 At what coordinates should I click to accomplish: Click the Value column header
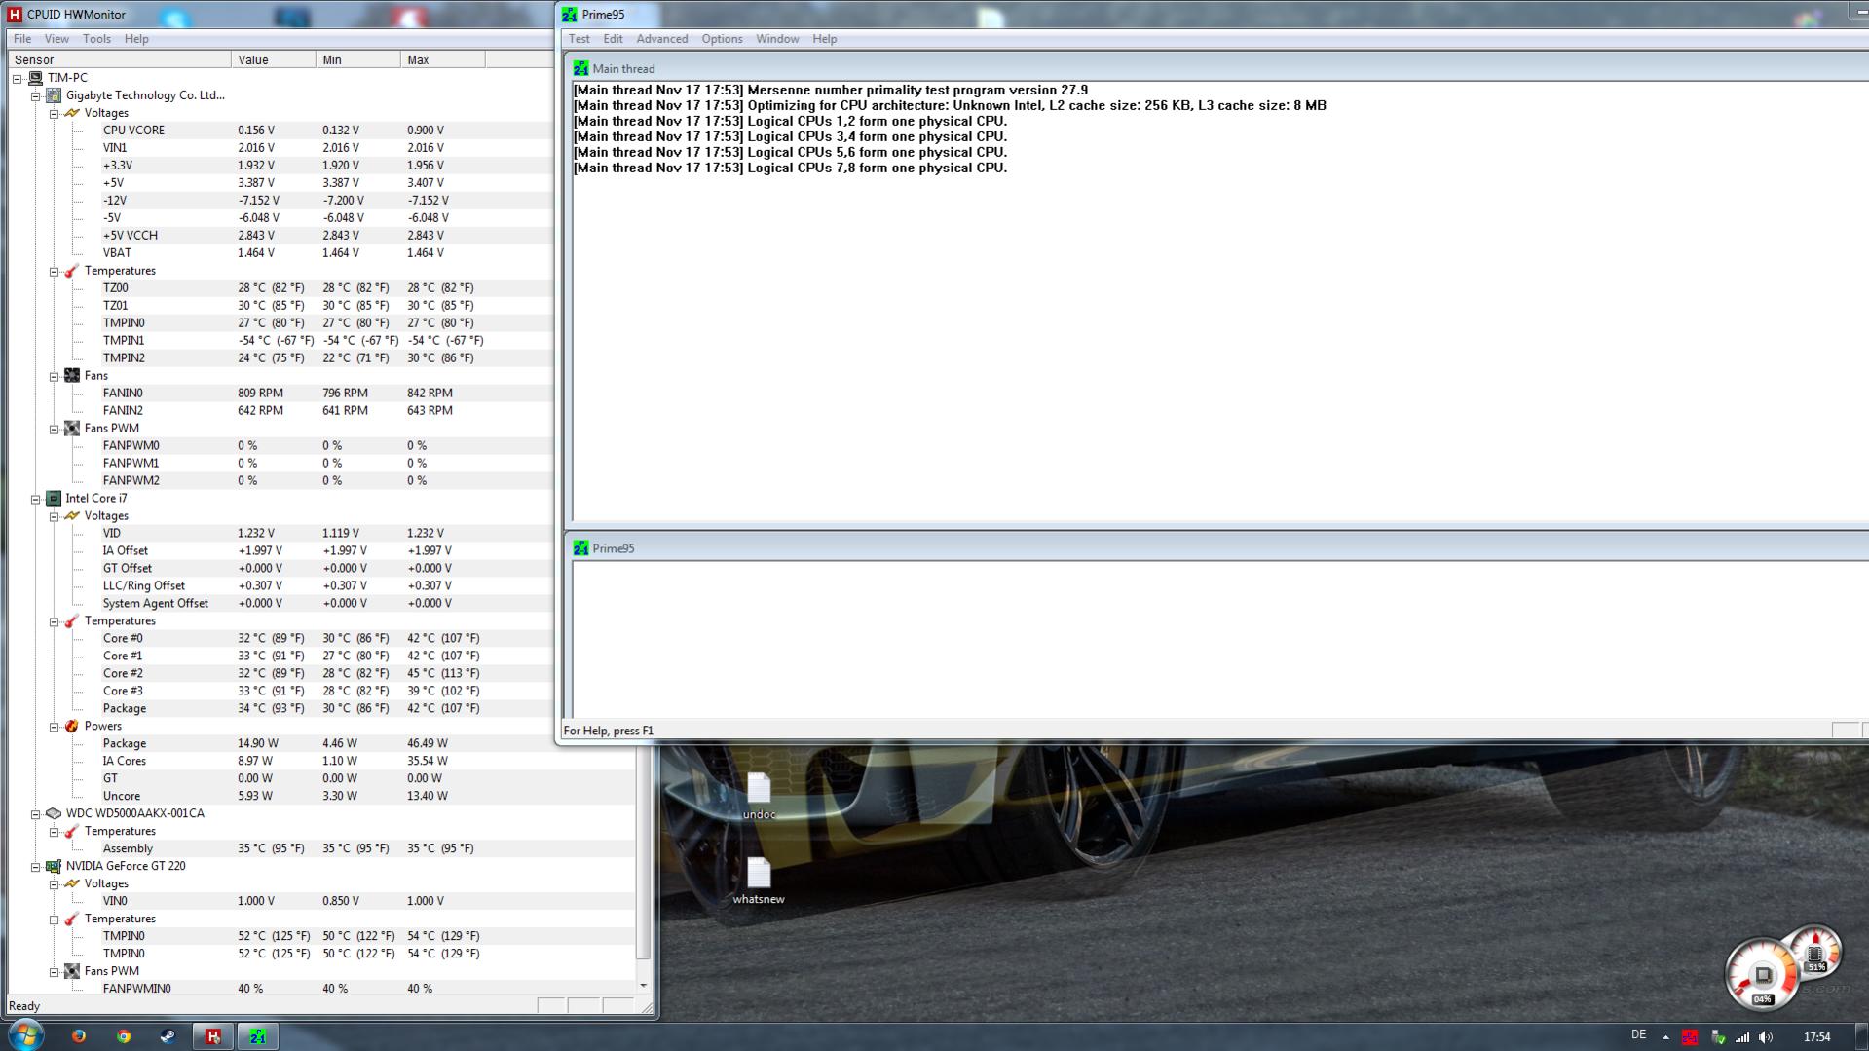point(274,60)
